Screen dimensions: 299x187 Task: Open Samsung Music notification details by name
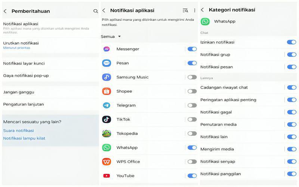[133, 77]
